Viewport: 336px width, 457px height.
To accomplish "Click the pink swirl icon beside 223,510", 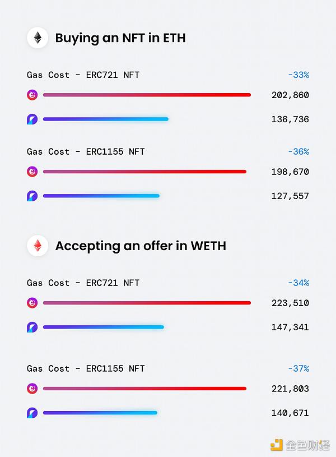I will tap(32, 303).
